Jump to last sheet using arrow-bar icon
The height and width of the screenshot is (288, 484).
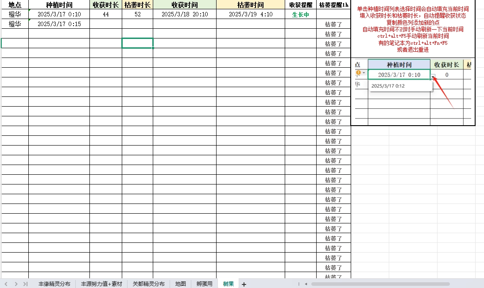(25, 284)
